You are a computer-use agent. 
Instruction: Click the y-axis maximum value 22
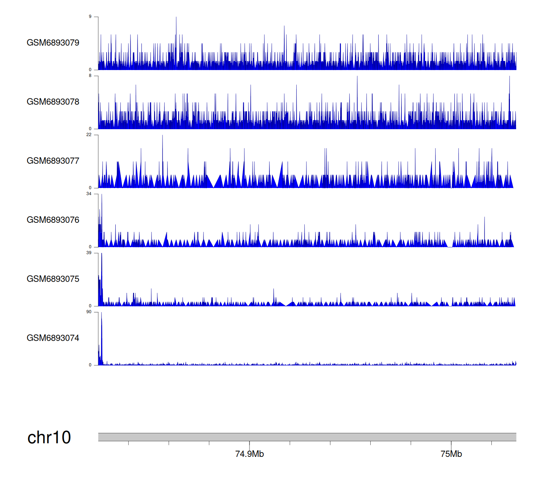point(89,135)
